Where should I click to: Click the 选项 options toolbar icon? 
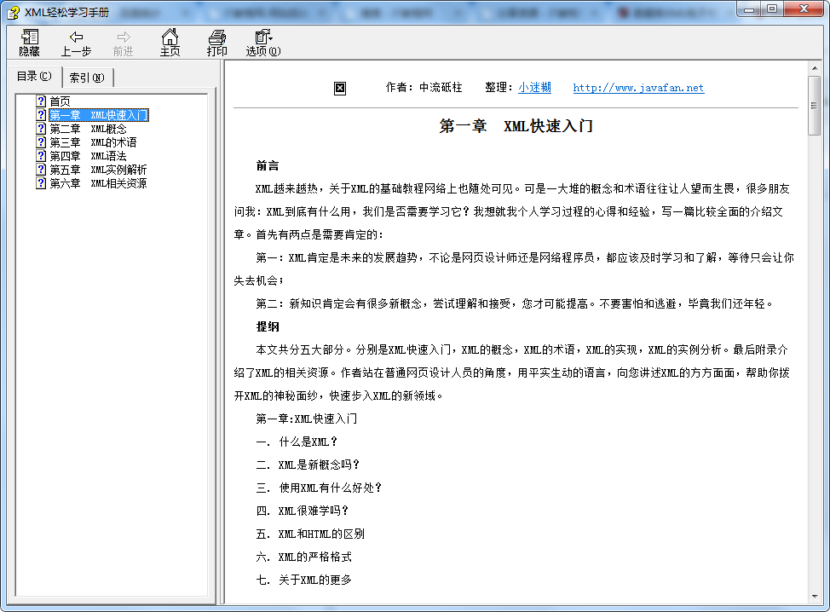(x=262, y=42)
